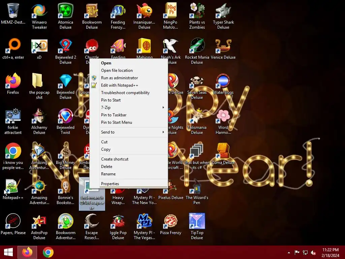345x259 pixels.
Task: Select 'that but when its c#' icon
Action: [x=197, y=151]
